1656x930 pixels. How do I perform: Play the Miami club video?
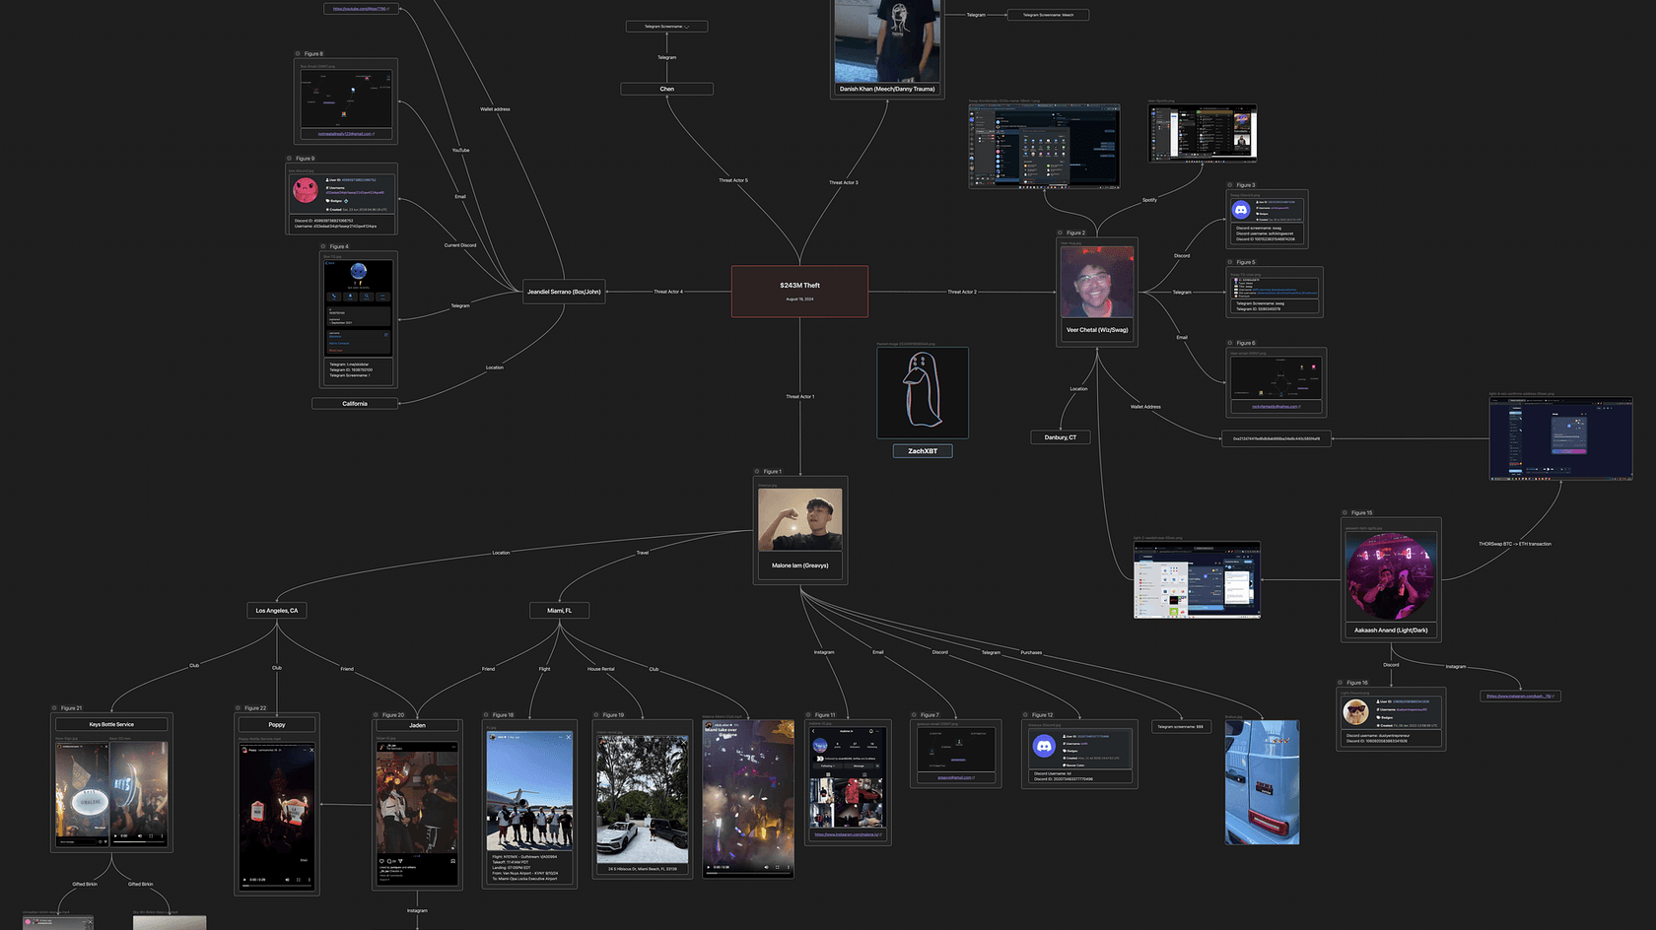[709, 867]
